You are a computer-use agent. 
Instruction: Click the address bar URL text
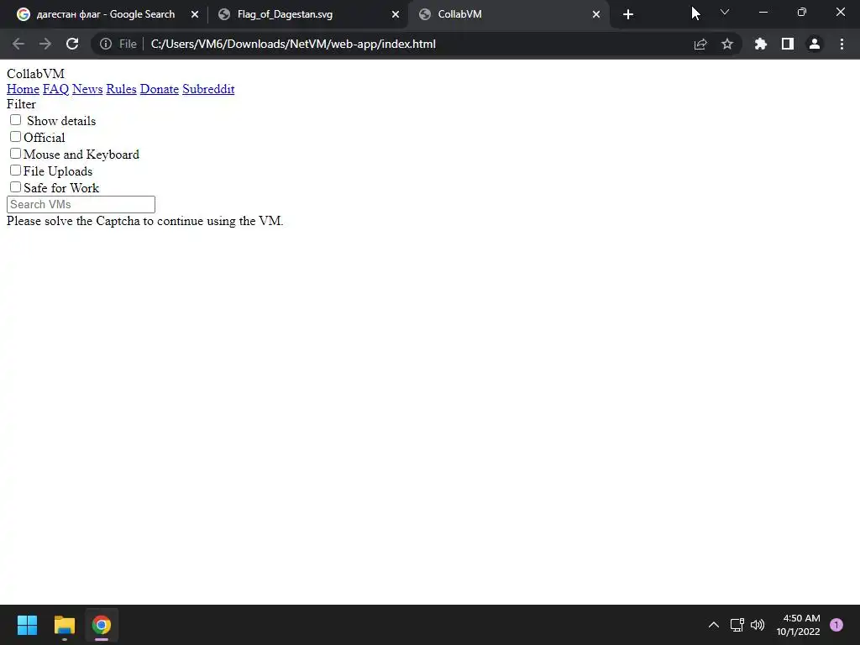pyautogui.click(x=293, y=44)
